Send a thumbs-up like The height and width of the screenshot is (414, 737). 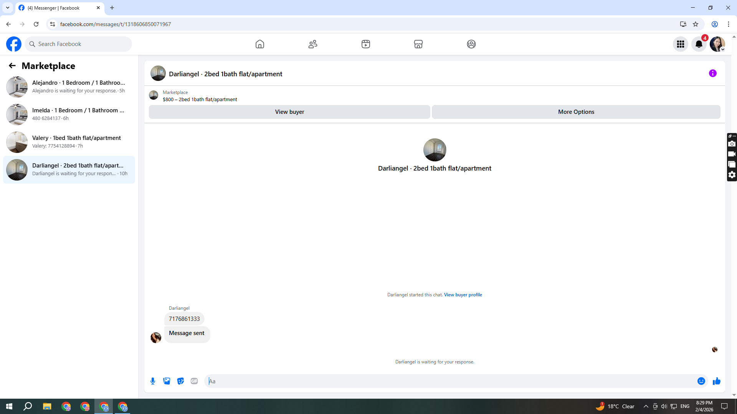716,381
